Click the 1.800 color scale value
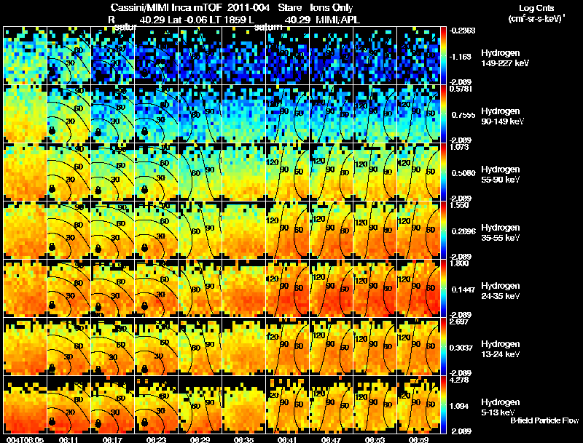Screen dimensions: 583x443 459,263
